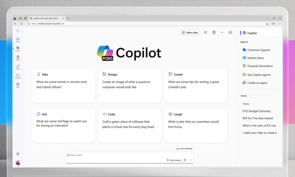Image resolution: width=295 pixels, height=177 pixels.
Task: Open OneDrive cloud icon in sidebar
Action: tap(18, 76)
